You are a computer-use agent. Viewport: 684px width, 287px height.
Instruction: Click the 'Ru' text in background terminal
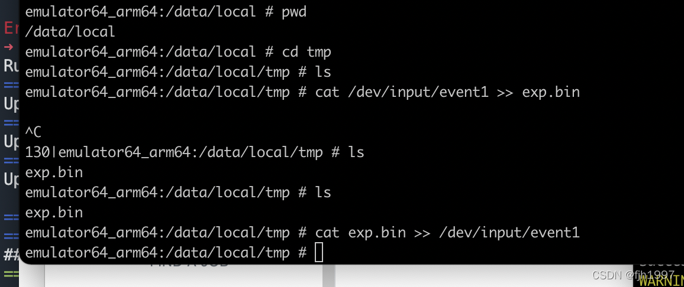pyautogui.click(x=11, y=66)
